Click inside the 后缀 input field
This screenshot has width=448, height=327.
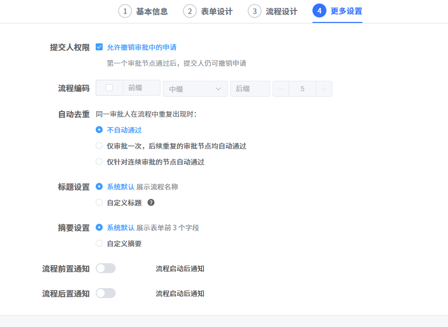pos(250,88)
